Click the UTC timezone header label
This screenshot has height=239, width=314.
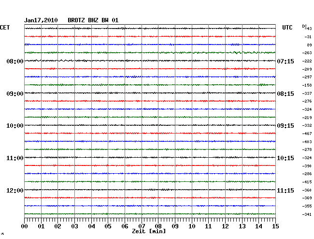pos(287,28)
